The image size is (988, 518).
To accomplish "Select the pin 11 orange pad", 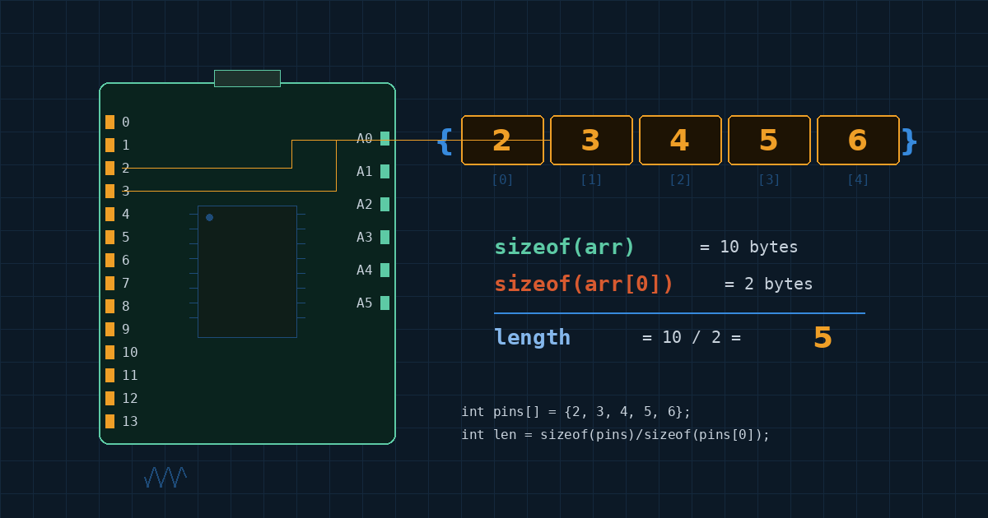I will pyautogui.click(x=110, y=375).
